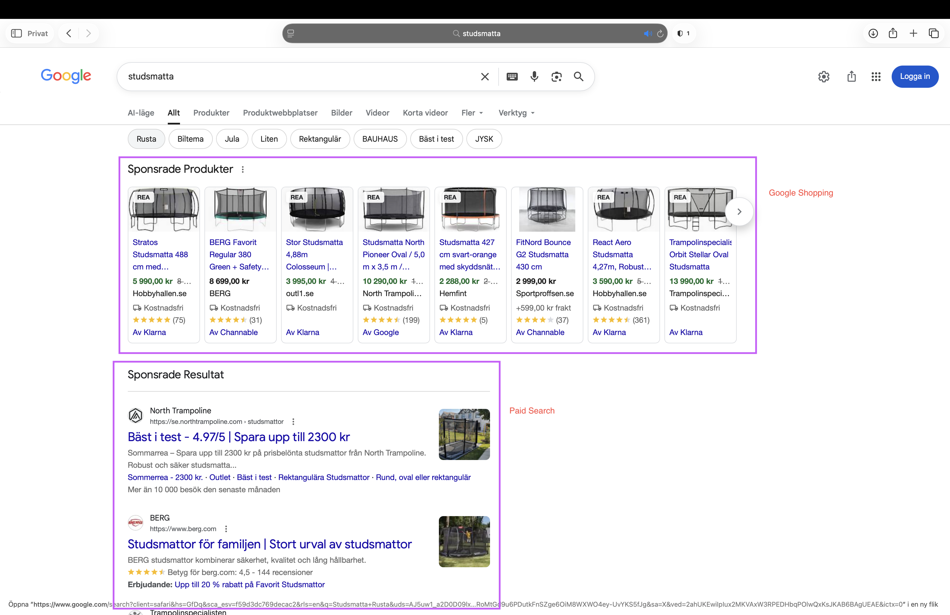Open the North Trampoline ad thumbnail
The image size is (950, 615).
coord(464,434)
